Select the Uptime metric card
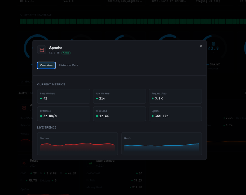 [x=175, y=114]
